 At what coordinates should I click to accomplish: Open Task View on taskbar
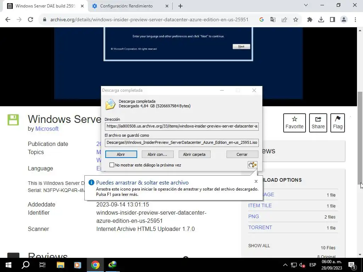(x=43, y=265)
